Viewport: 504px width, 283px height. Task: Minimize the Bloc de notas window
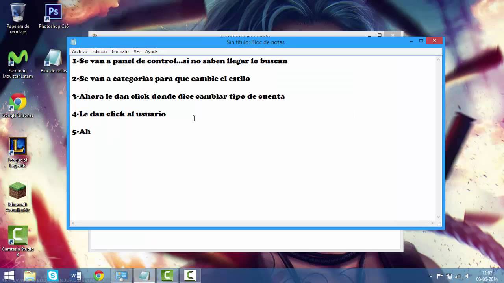[x=411, y=41]
